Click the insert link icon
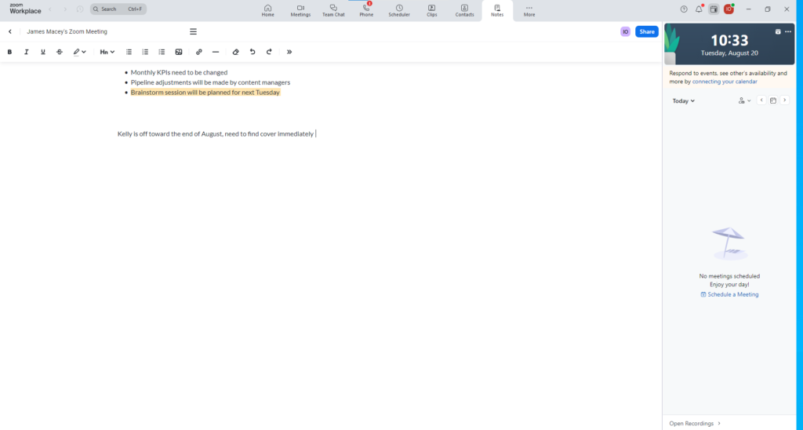This screenshot has width=803, height=430. (x=198, y=52)
